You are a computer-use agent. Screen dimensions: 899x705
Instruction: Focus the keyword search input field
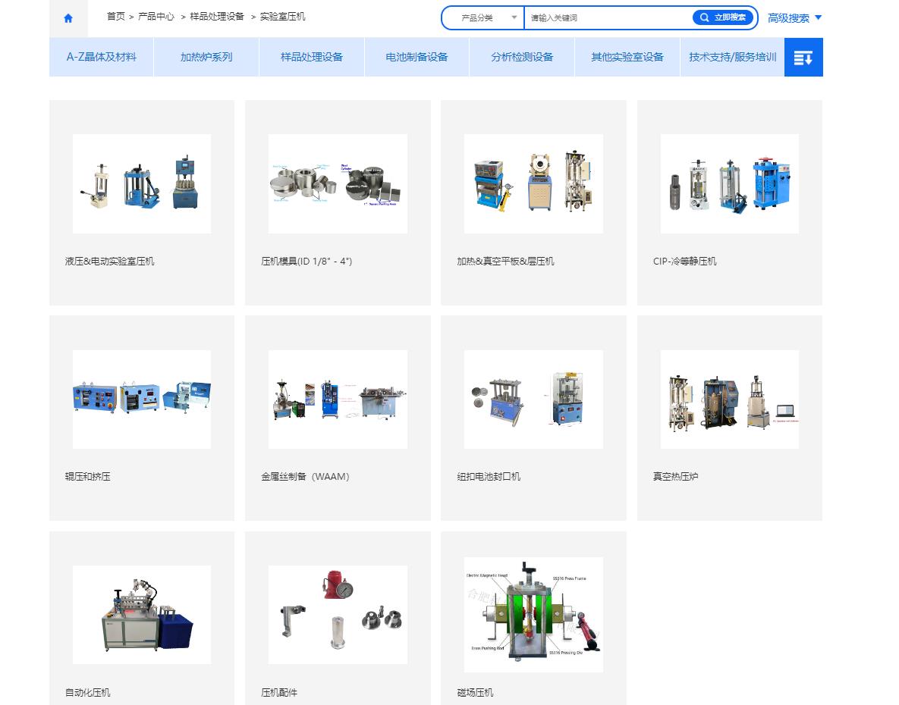click(607, 17)
